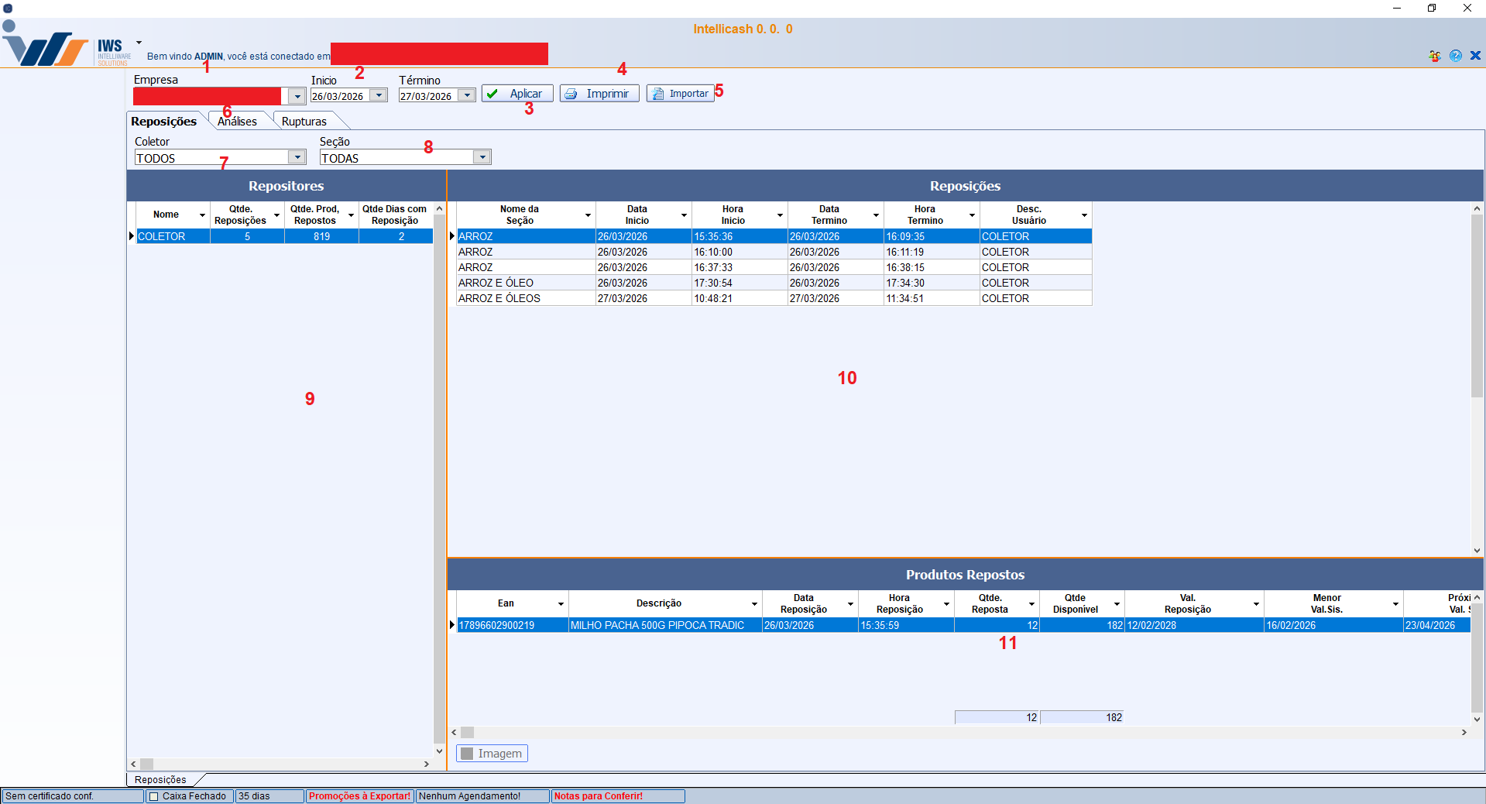Expand the Coletor dropdown
Image resolution: width=1486 pixels, height=804 pixels.
point(297,157)
